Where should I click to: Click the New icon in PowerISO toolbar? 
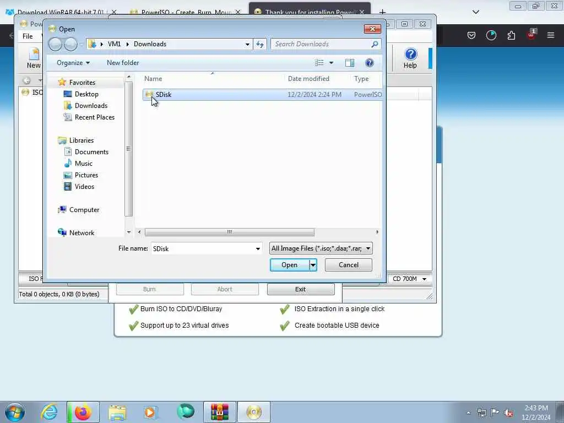pos(34,58)
